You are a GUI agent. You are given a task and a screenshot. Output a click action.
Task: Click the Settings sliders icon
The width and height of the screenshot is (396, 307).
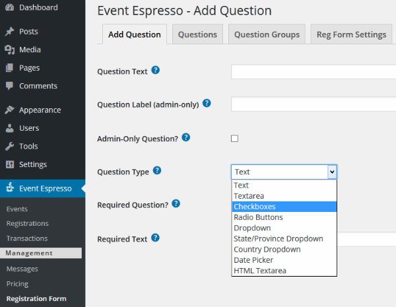[x=10, y=164]
